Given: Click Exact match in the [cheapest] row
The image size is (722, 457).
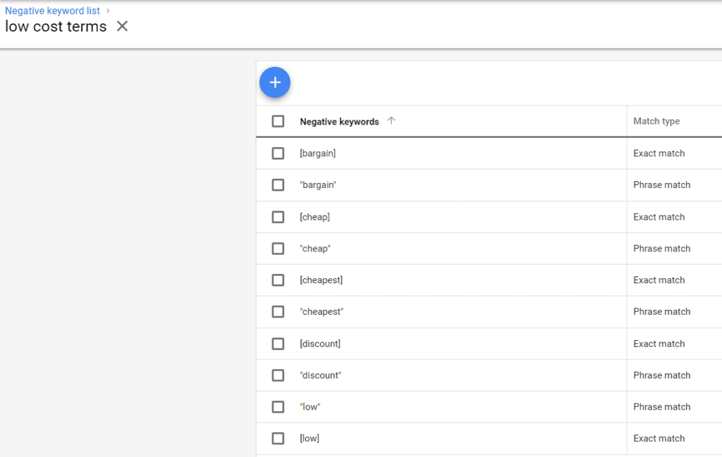Looking at the screenshot, I should [x=659, y=280].
